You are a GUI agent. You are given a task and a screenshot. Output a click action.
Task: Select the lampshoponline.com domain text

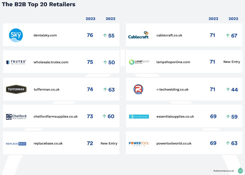tap(173, 62)
